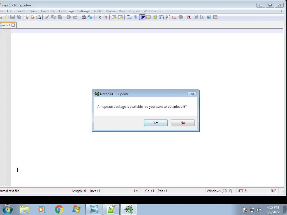Open Find with the binoculars icon
This screenshot has height=215, width=287.
84,17
